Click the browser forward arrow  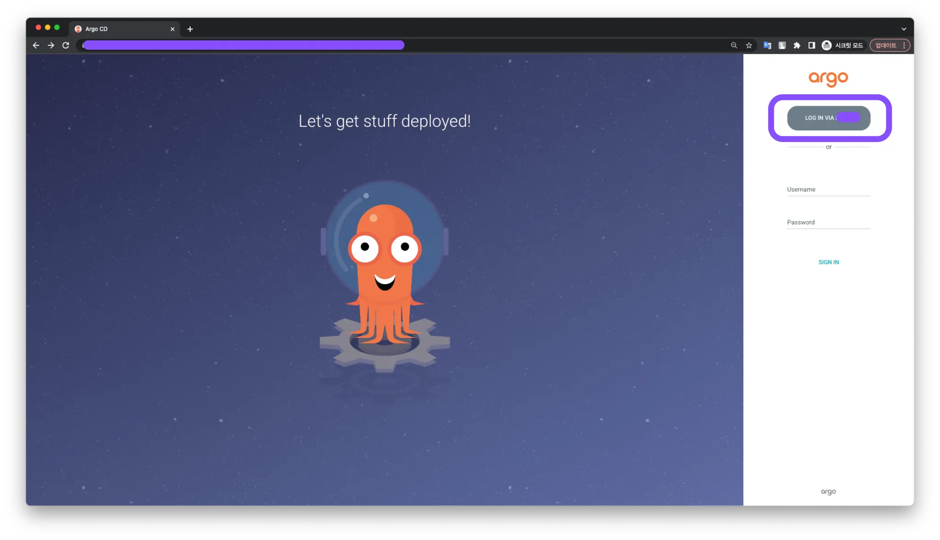coord(51,45)
